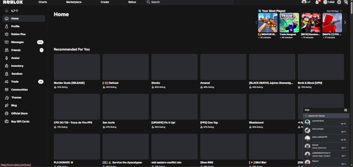The height and width of the screenshot is (167, 353).
Task: Click the Friends sidebar icon
Action: click(7, 50)
